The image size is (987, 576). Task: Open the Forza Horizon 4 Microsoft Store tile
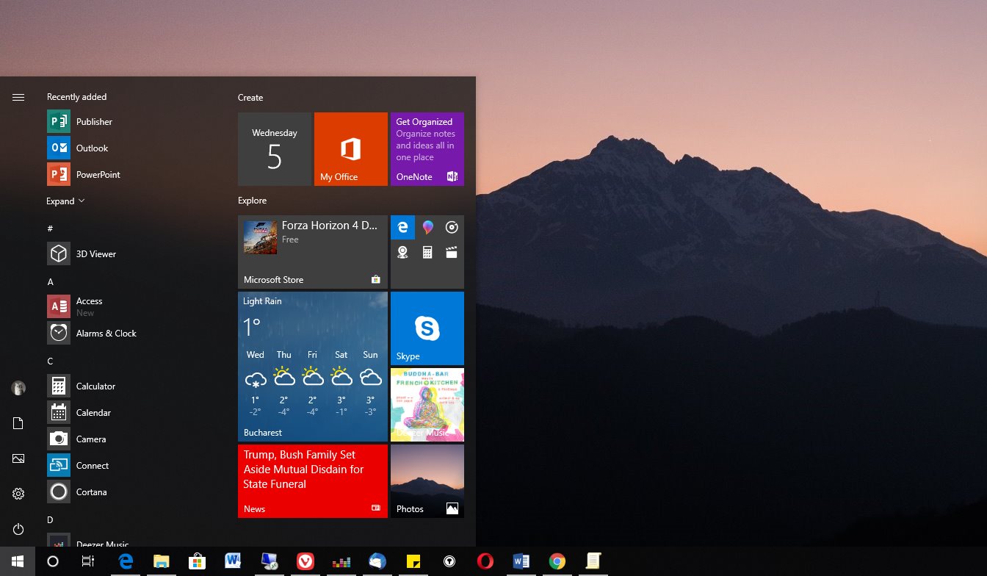[313, 252]
